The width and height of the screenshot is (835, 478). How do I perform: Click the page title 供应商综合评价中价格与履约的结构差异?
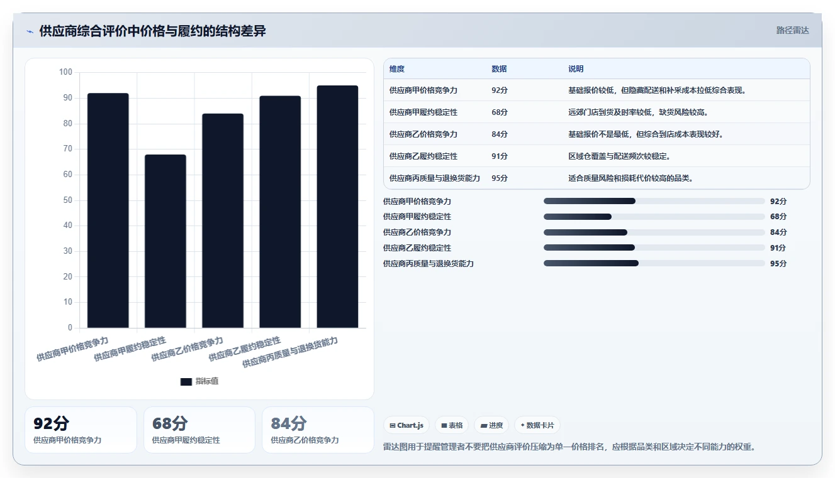[152, 31]
